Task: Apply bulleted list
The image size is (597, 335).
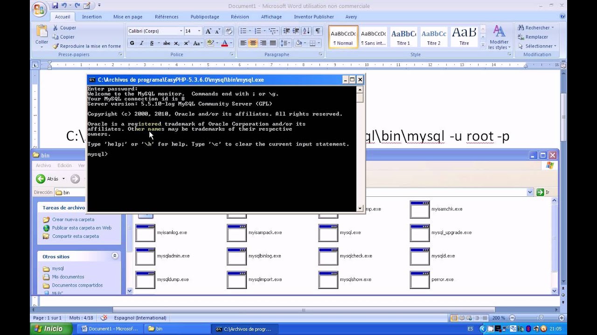Action: 243,31
